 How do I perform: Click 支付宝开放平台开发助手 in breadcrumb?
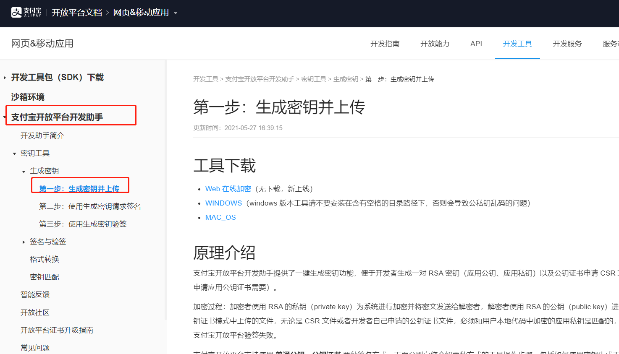tap(260, 79)
